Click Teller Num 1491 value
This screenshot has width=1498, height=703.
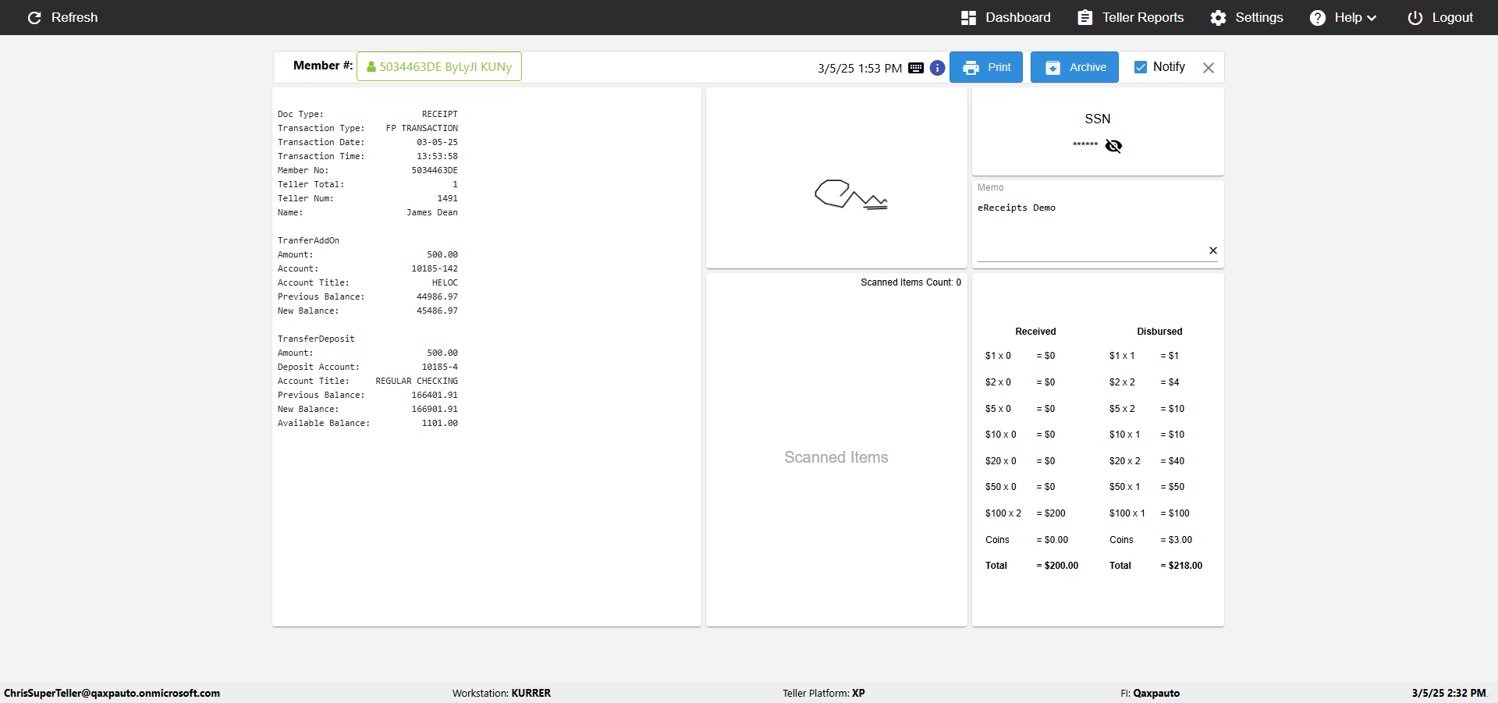point(447,198)
